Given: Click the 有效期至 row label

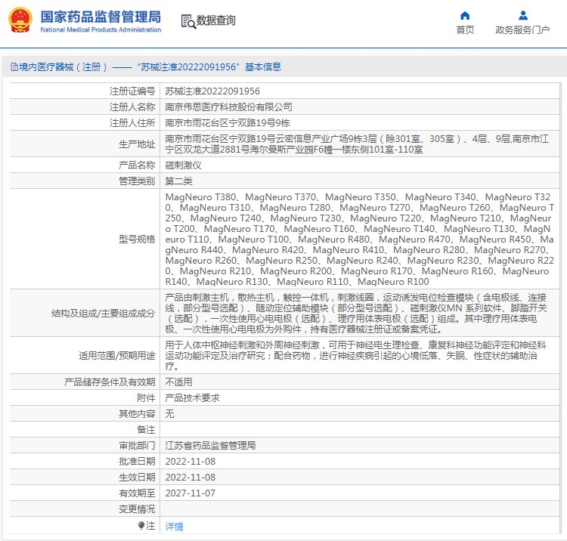Looking at the screenshot, I should pos(137,493).
